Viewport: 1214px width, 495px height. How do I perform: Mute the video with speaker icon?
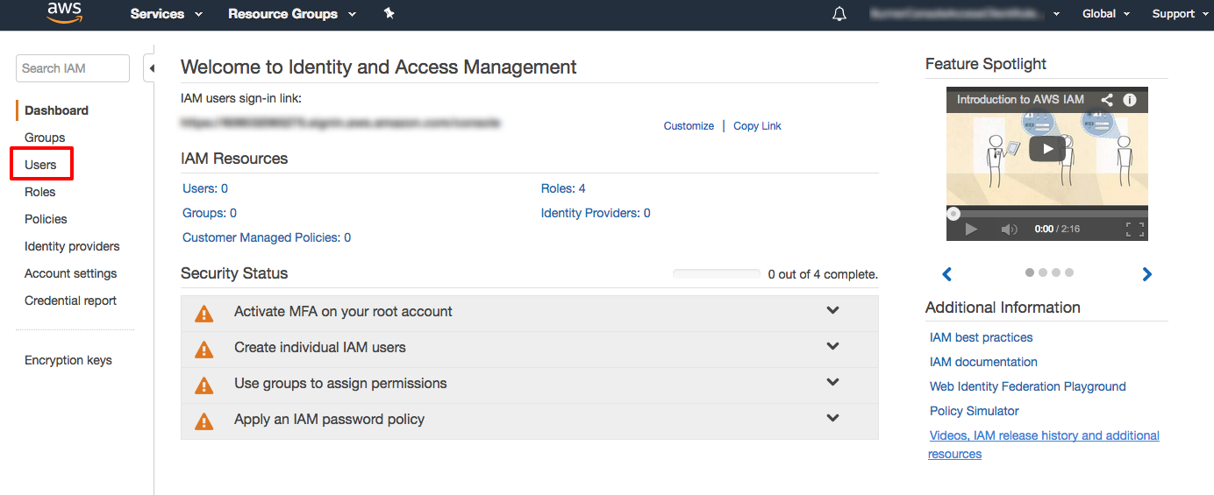[x=1010, y=229]
